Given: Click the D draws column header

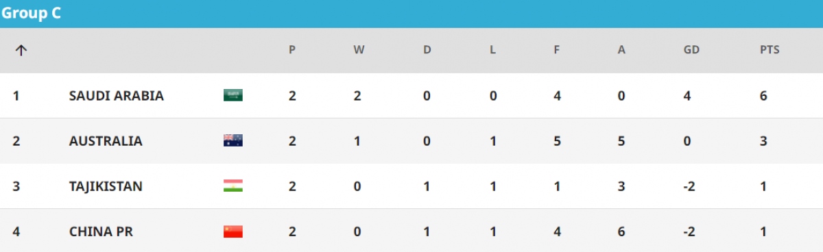Looking at the screenshot, I should tap(427, 50).
